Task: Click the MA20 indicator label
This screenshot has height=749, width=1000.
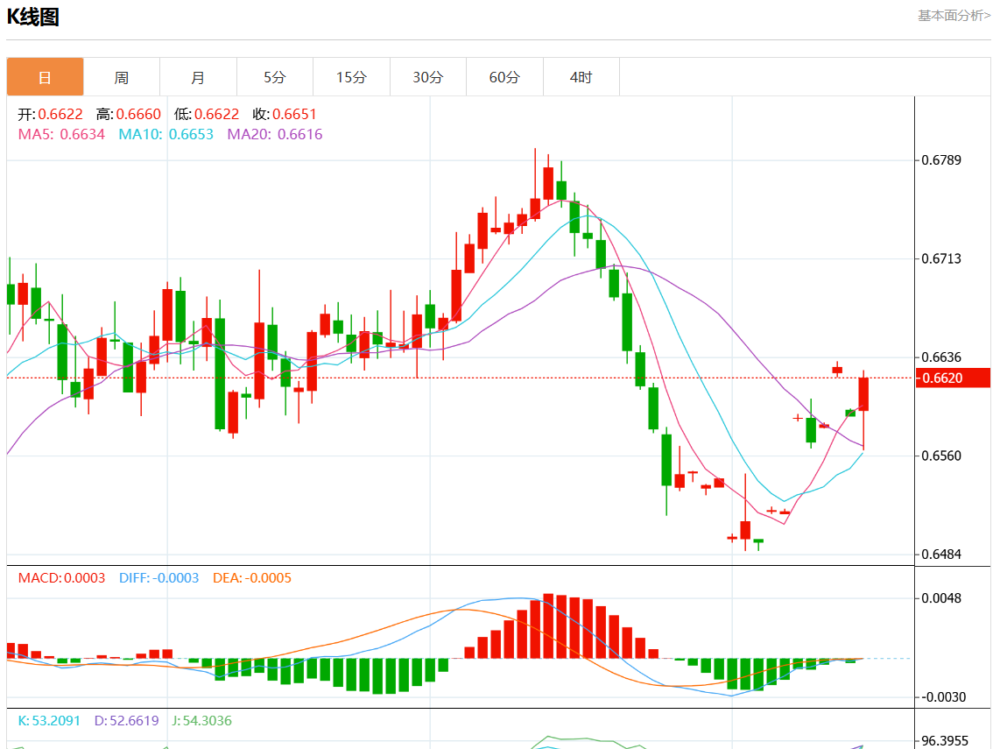Action: (275, 134)
